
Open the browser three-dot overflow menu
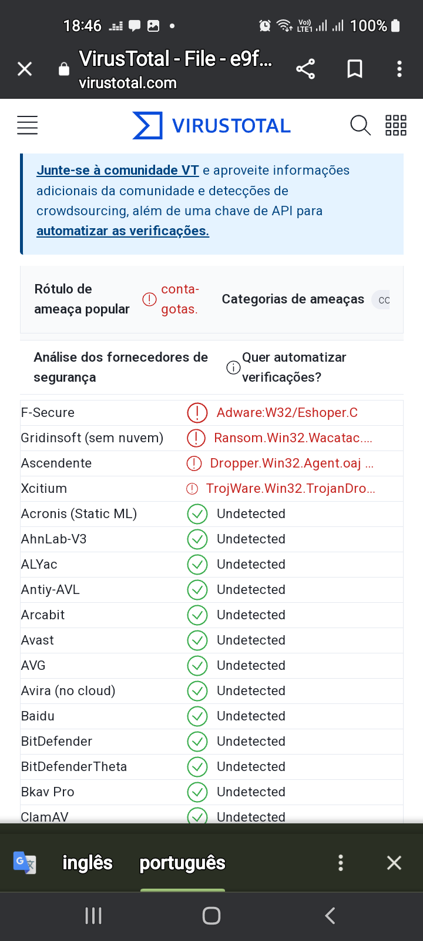coord(399,69)
